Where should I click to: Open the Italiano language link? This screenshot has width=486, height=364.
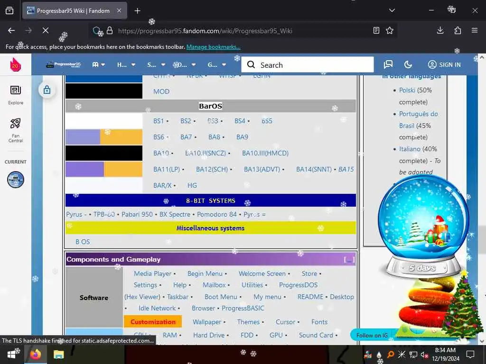[410, 149]
